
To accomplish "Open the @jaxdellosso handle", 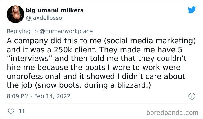I will click(x=44, y=18).
